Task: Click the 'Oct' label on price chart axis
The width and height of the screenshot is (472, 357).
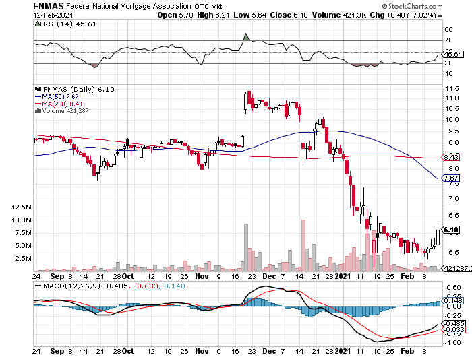Action: [127, 276]
